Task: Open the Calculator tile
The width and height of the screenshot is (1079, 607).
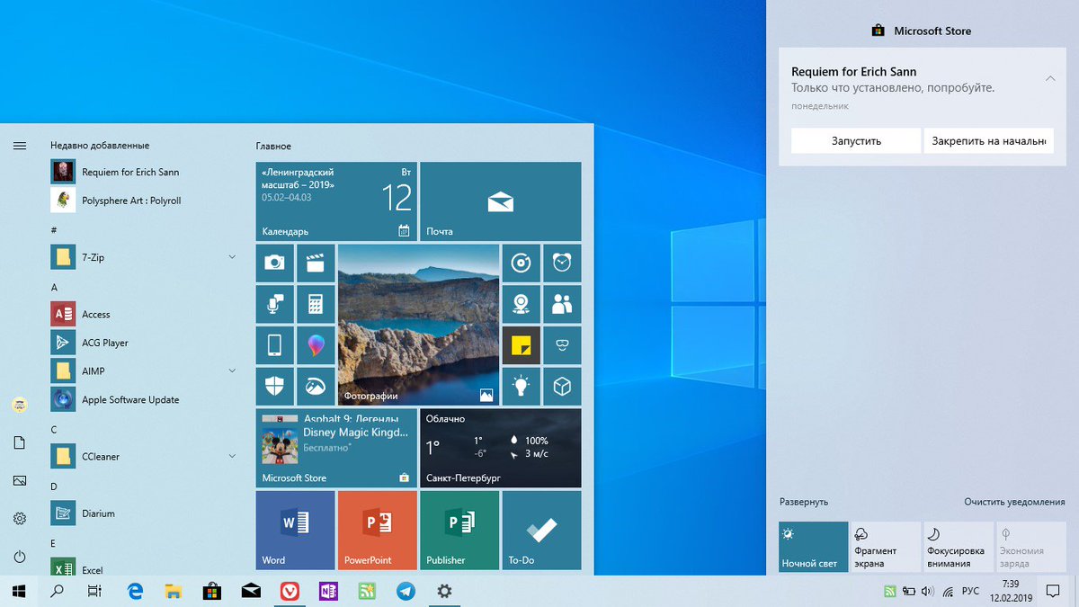Action: [x=316, y=304]
